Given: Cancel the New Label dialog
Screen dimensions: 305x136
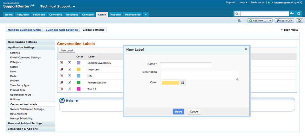Looking at the screenshot, I should click(194, 112).
